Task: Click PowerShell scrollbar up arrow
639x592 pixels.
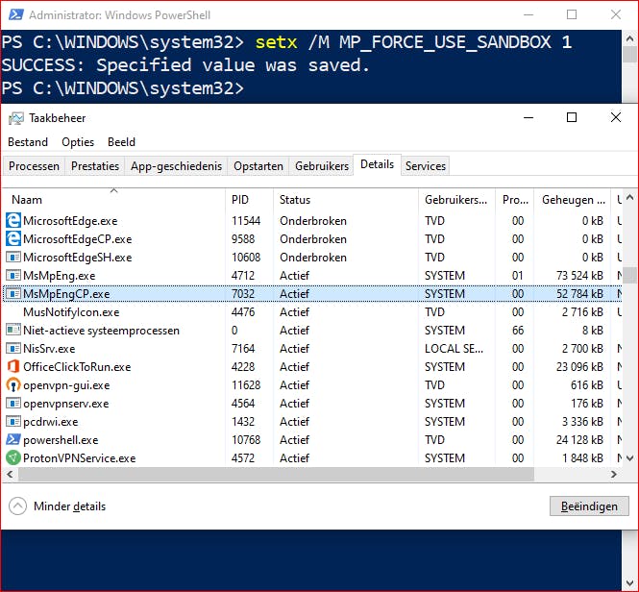Action: pos(629,39)
